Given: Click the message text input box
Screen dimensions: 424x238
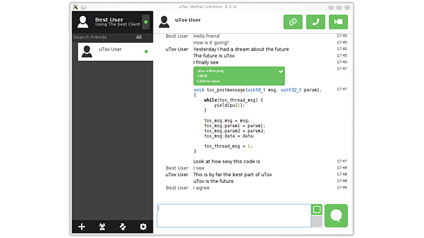Looking at the screenshot, I should (x=233, y=215).
